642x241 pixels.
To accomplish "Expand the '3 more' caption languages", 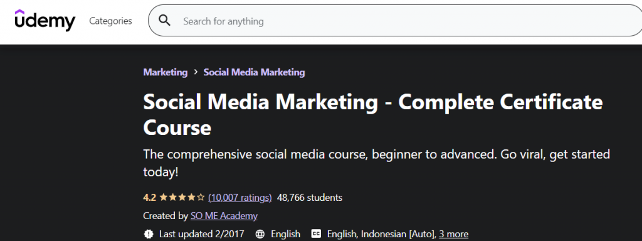I will point(454,234).
